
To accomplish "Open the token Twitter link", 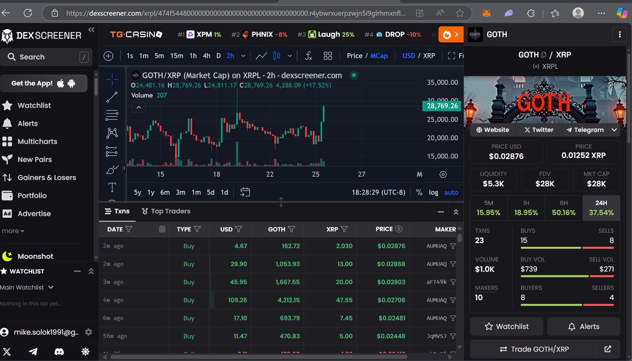I will (539, 129).
